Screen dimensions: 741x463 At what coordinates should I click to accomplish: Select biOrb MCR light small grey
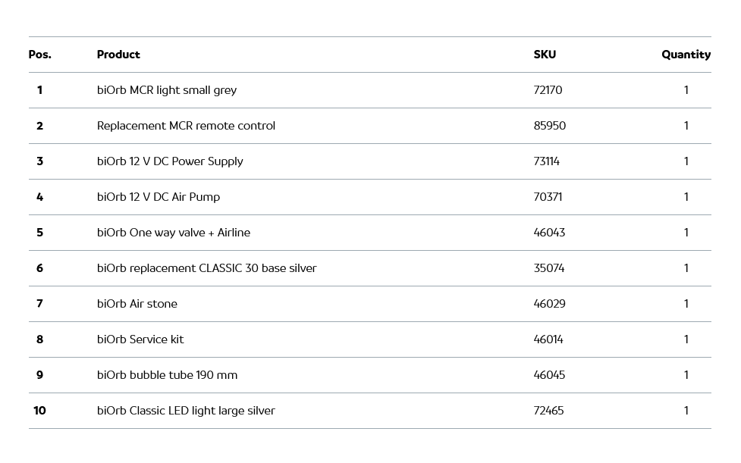(167, 90)
